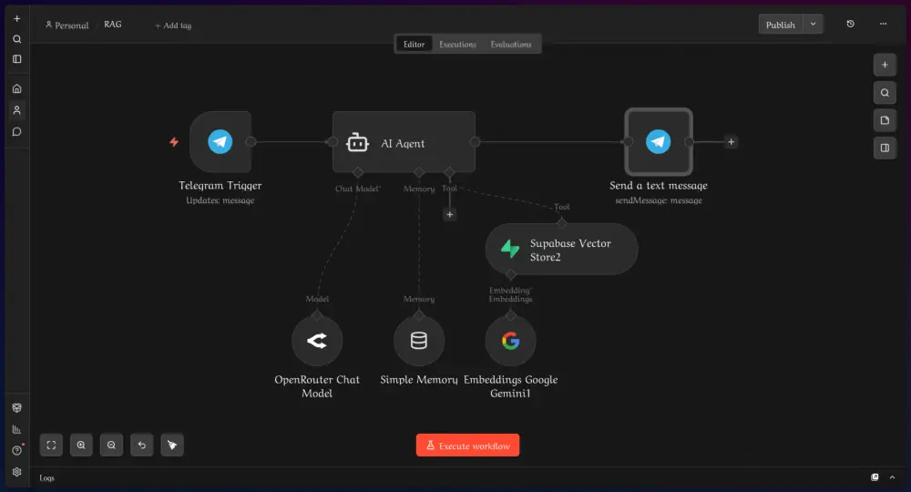
Task: Click the red trigger lightning bolt icon
Action: tap(174, 142)
